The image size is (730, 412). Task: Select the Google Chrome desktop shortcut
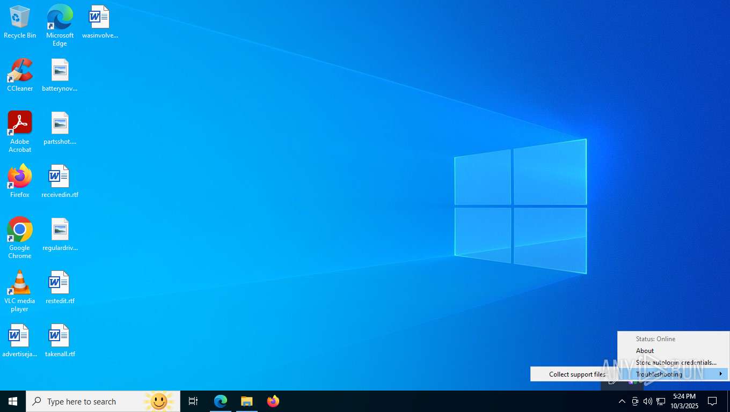click(x=20, y=238)
